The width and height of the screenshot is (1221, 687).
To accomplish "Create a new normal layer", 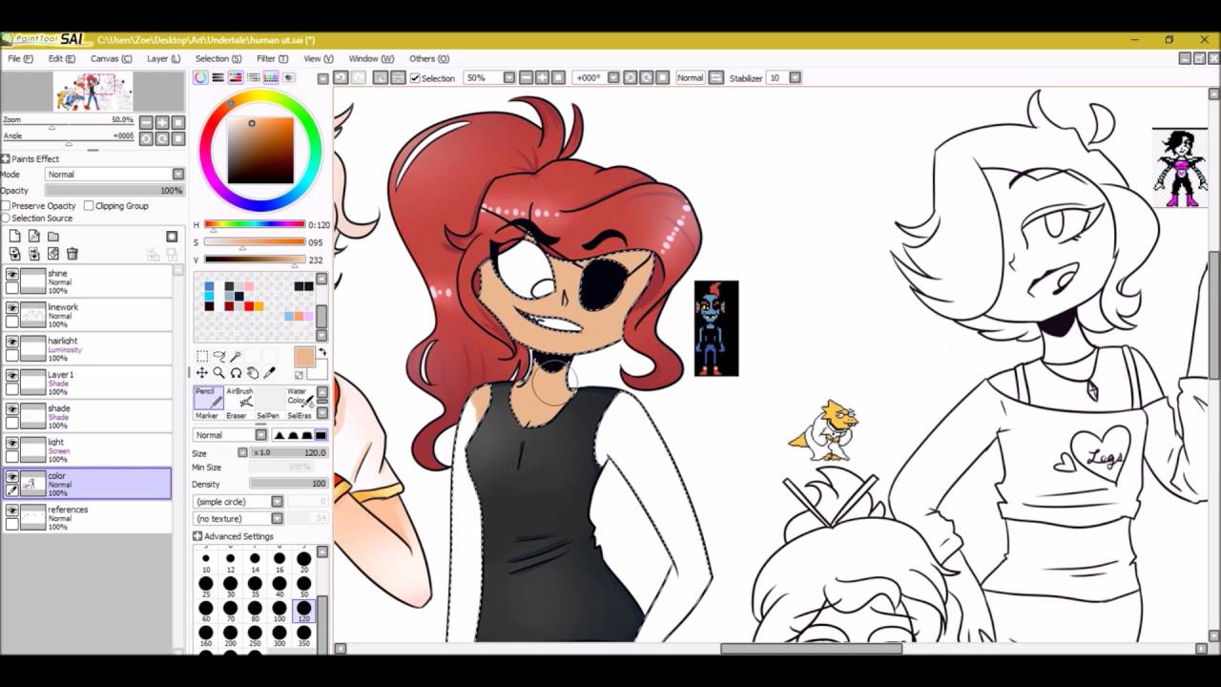I will tap(14, 237).
